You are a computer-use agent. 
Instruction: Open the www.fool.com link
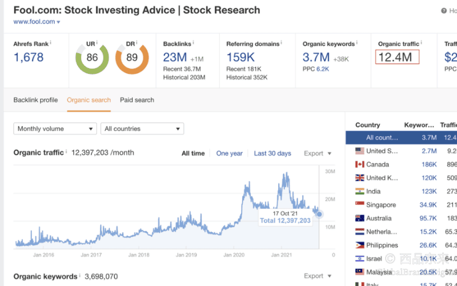click(34, 22)
